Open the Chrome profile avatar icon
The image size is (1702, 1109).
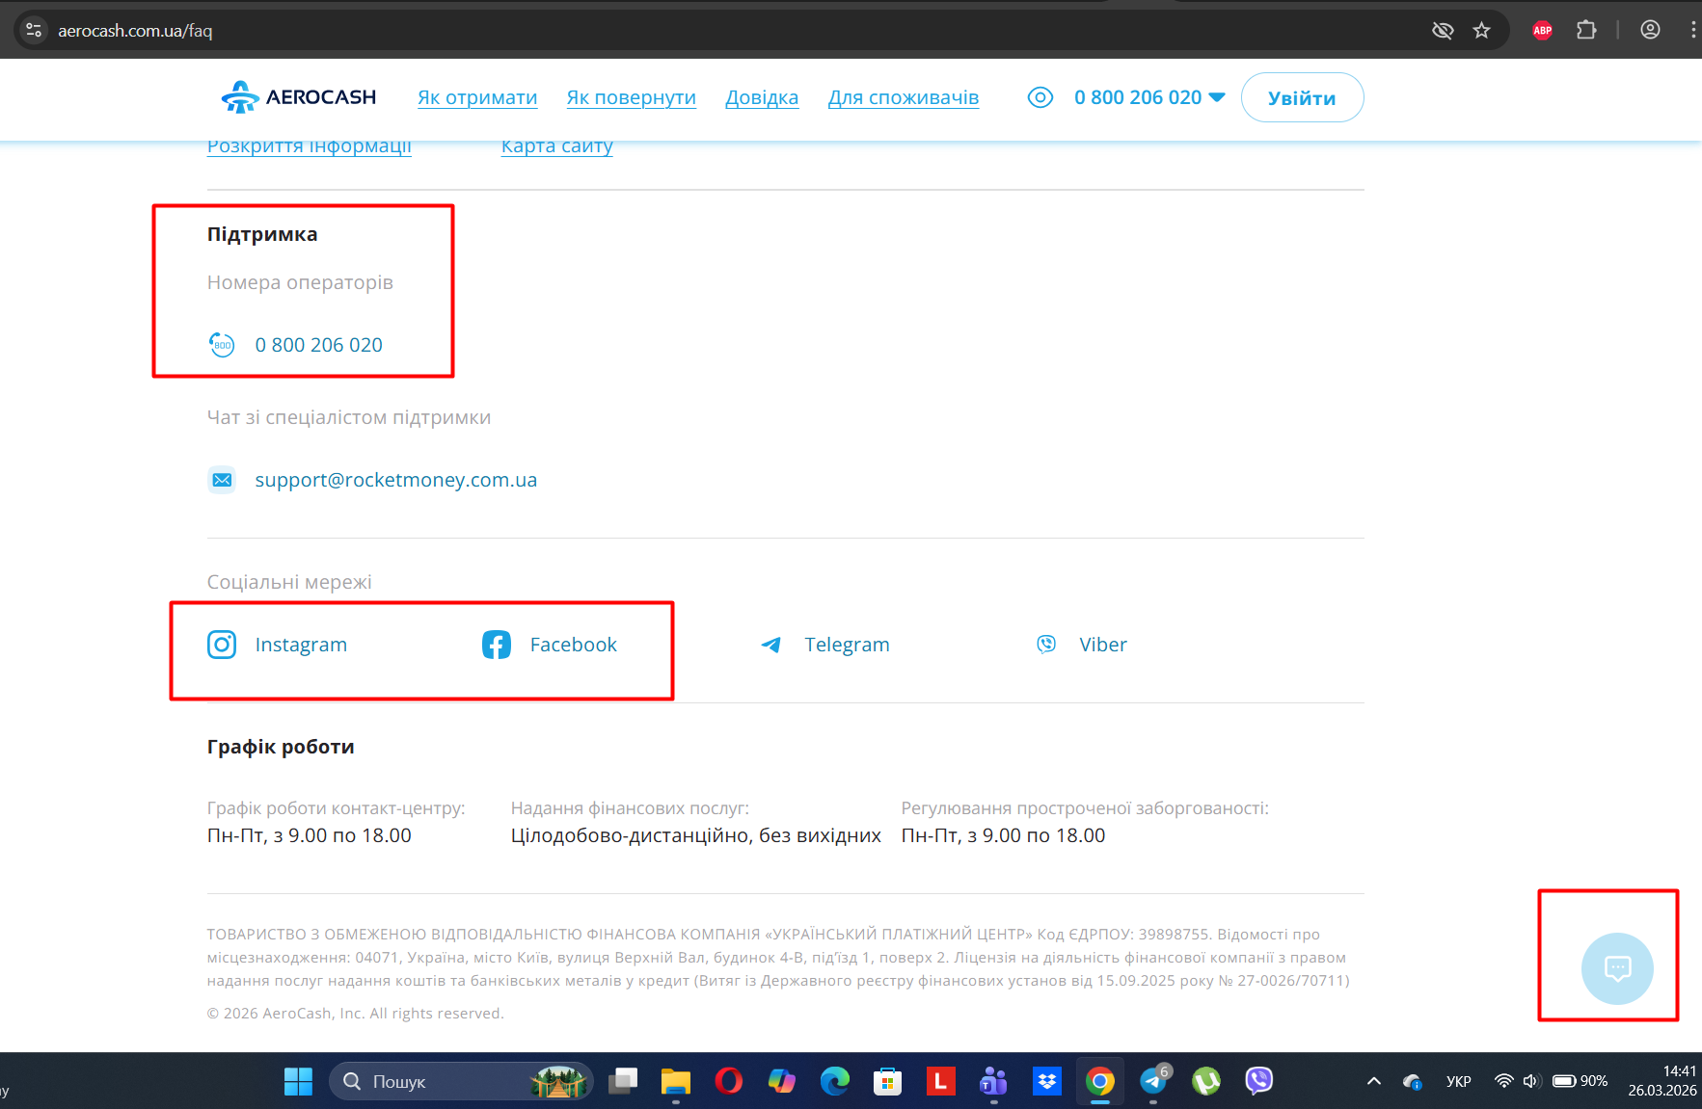pyautogui.click(x=1650, y=31)
